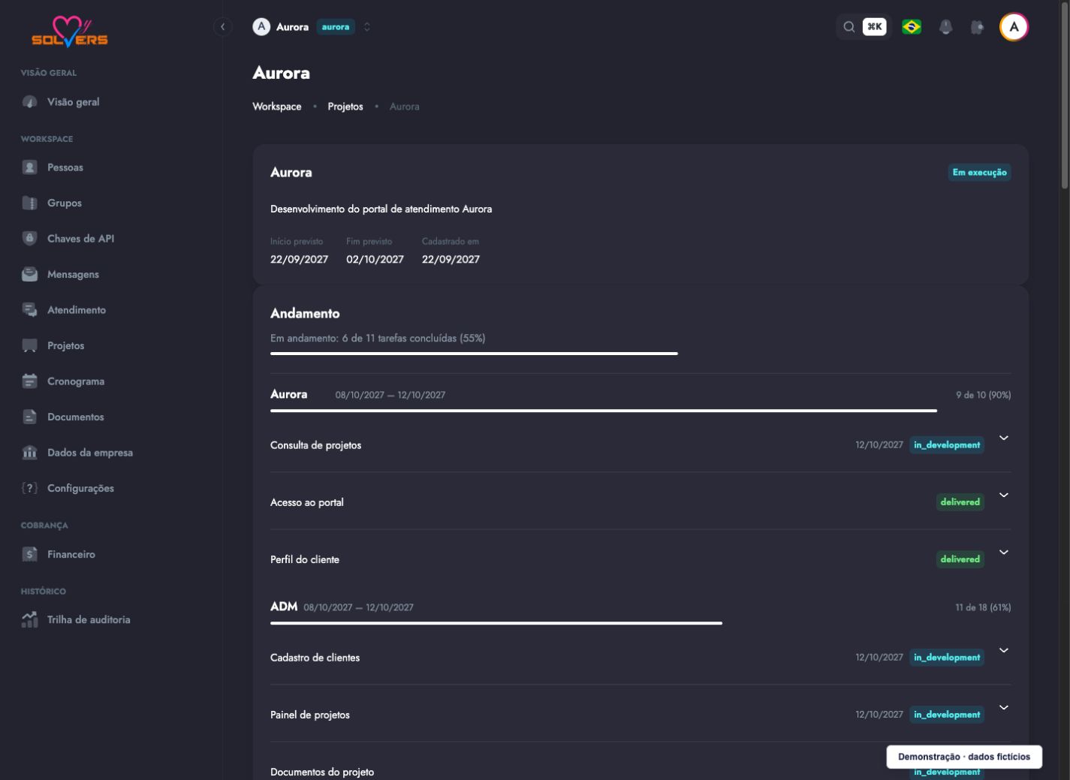Image resolution: width=1070 pixels, height=780 pixels.
Task: Open the notifications bell
Action: (945, 27)
